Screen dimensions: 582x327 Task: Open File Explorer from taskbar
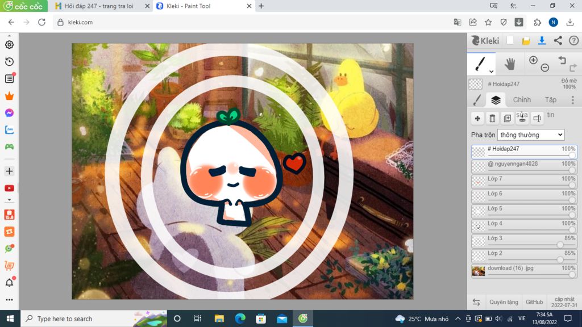[x=219, y=318]
